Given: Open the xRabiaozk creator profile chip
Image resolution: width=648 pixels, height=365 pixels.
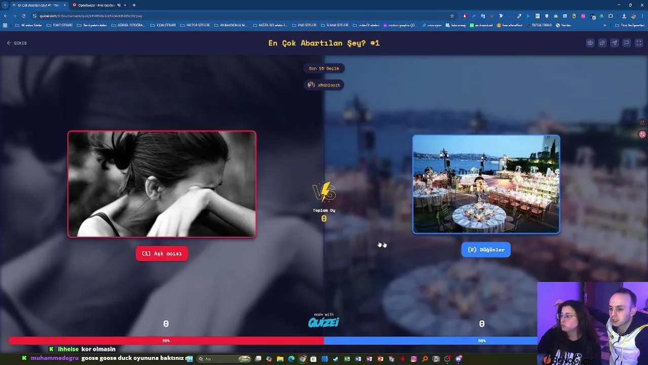Looking at the screenshot, I should pyautogui.click(x=324, y=85).
